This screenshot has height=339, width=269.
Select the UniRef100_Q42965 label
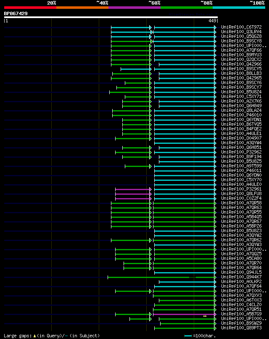[x=241, y=78]
